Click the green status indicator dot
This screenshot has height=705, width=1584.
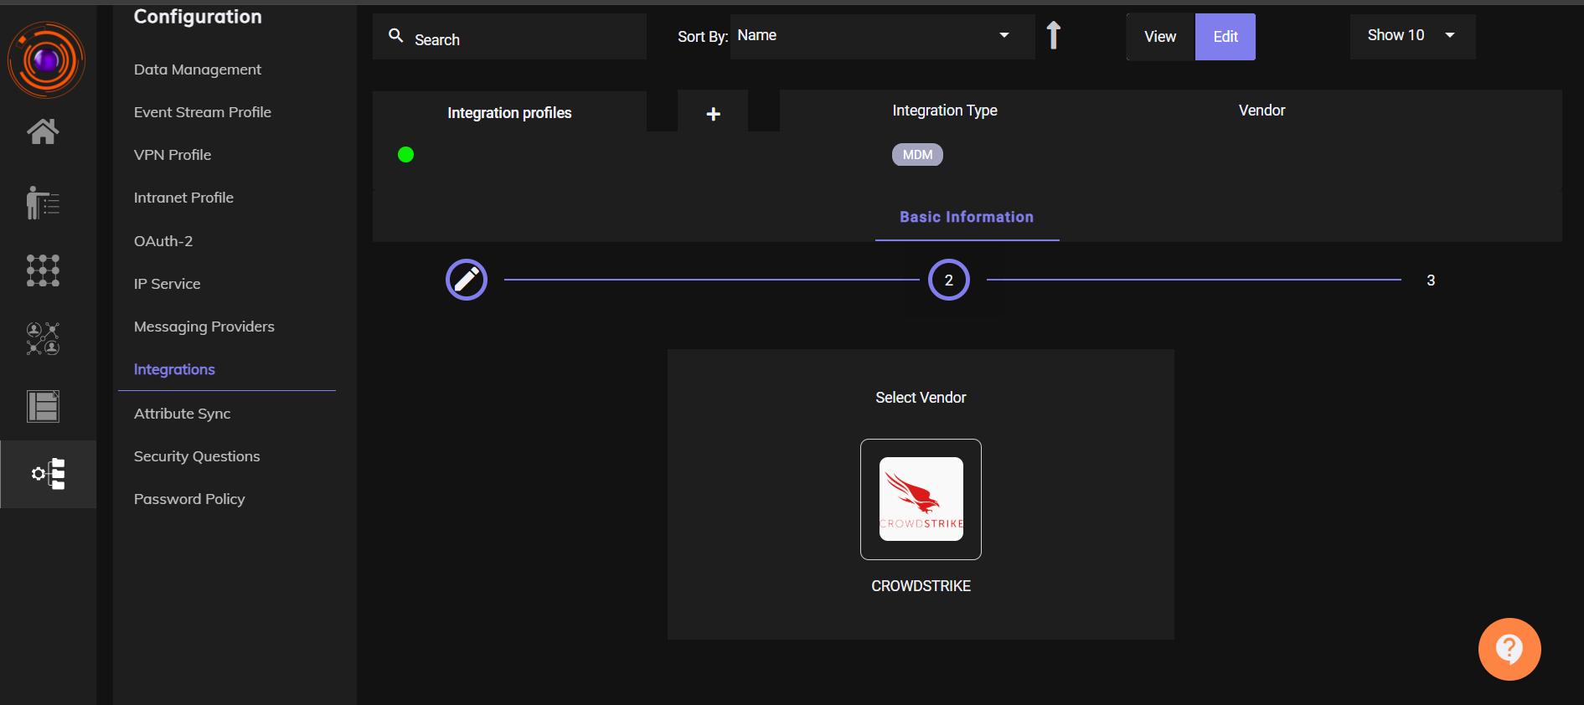[405, 154]
